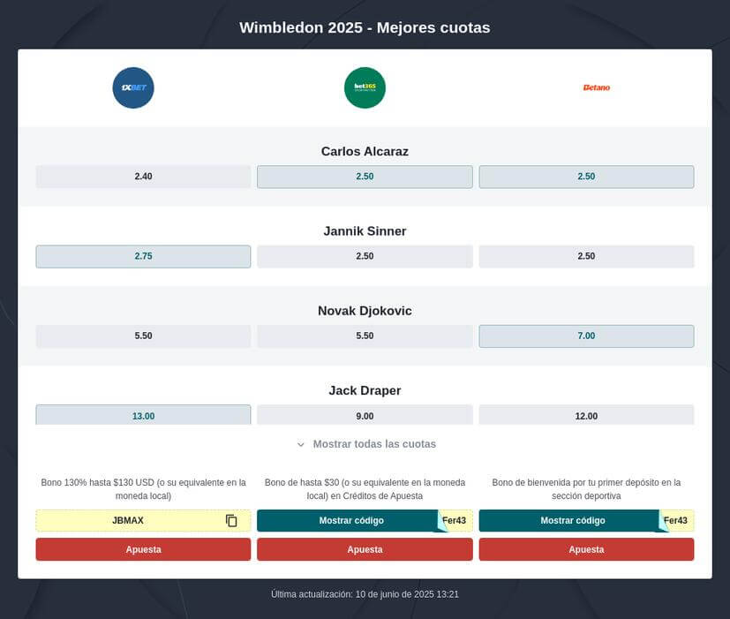Select Djokovic 5.50 odds at 1XBET
730x619 pixels.
(x=143, y=336)
